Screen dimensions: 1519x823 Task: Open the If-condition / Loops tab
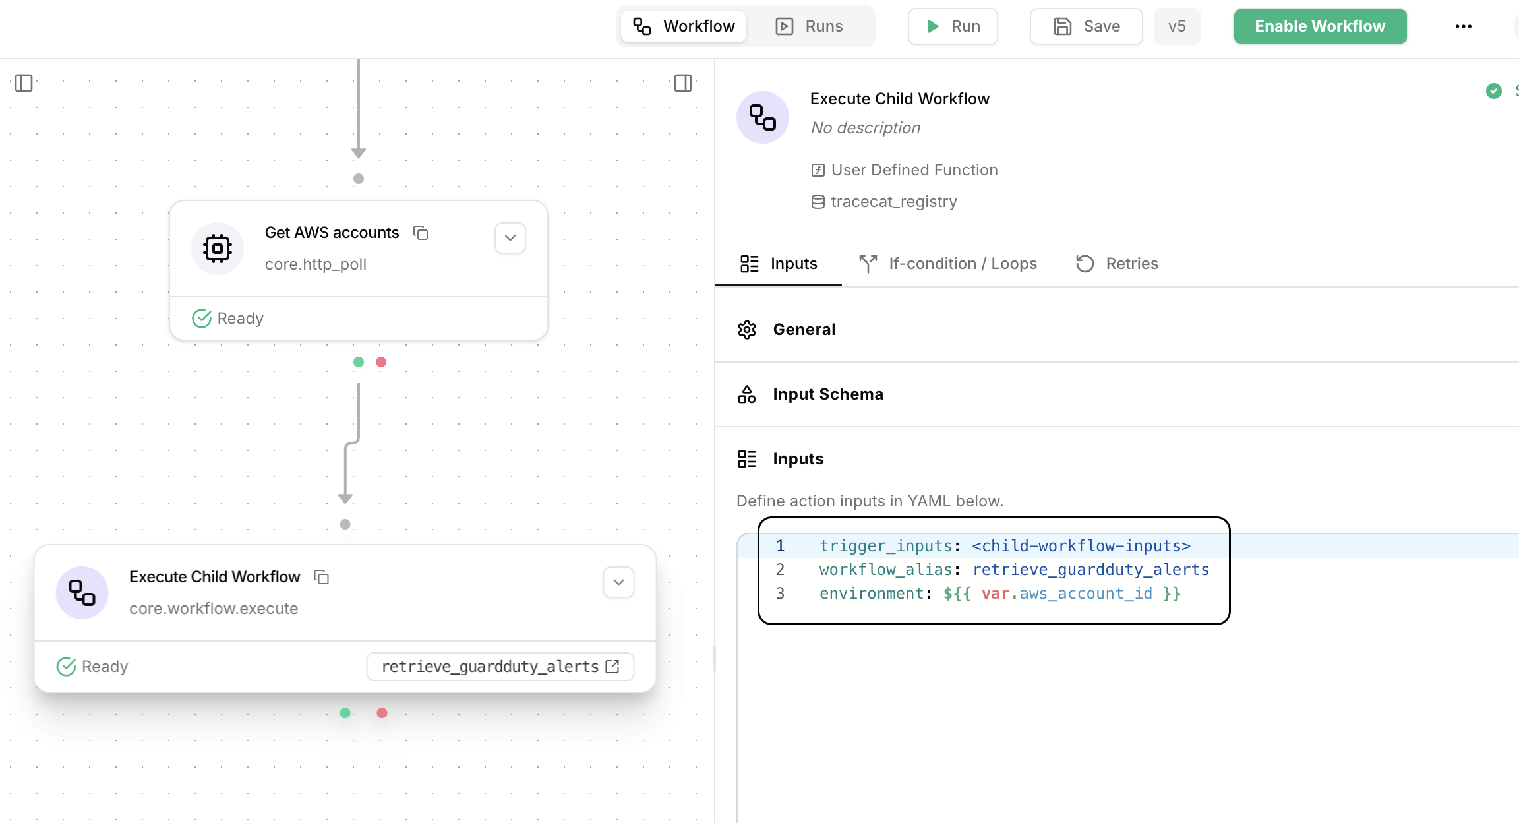click(x=948, y=264)
